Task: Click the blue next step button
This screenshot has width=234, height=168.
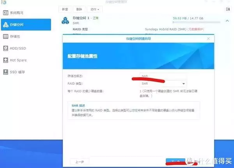Action: (175, 162)
